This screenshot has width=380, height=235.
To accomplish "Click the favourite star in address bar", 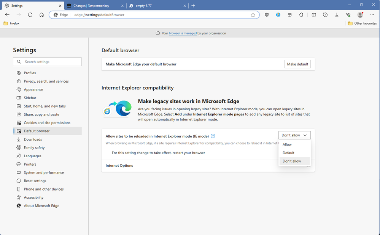I will [253, 15].
